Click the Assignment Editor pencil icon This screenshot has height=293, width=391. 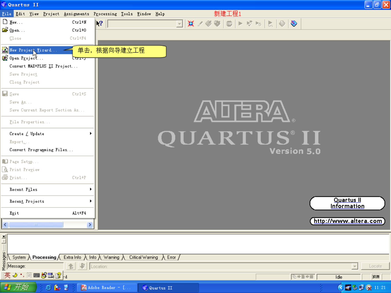(x=200, y=24)
